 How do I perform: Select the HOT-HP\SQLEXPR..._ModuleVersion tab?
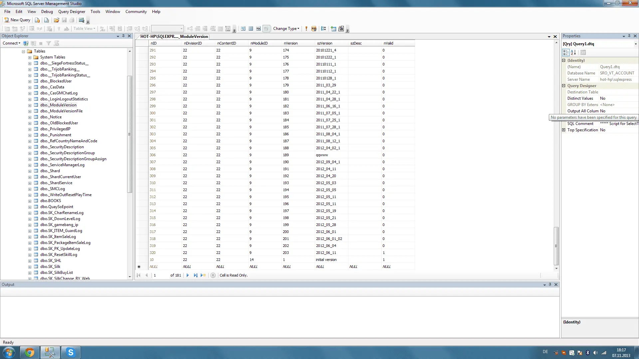[x=174, y=37]
